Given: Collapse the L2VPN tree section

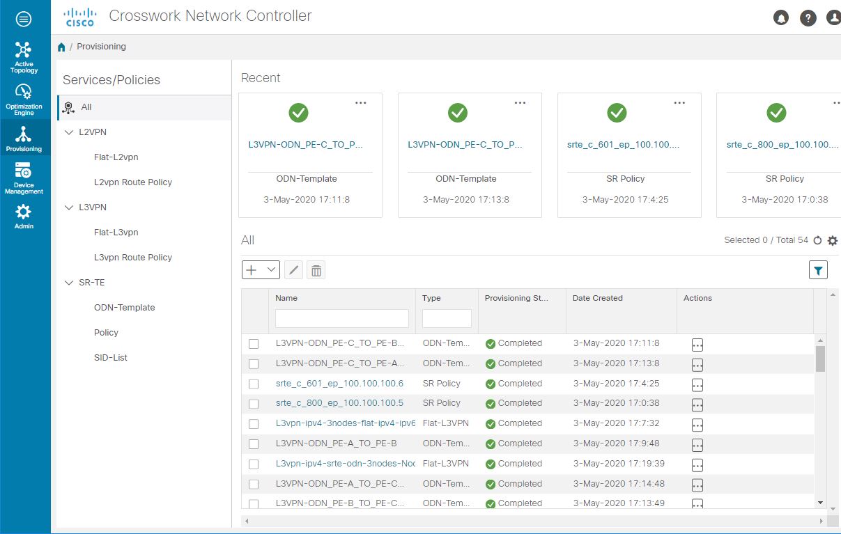Looking at the screenshot, I should coord(68,132).
